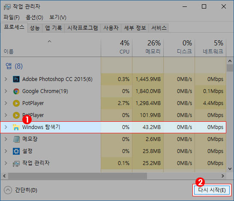Expand the 설정 process row

6,151
